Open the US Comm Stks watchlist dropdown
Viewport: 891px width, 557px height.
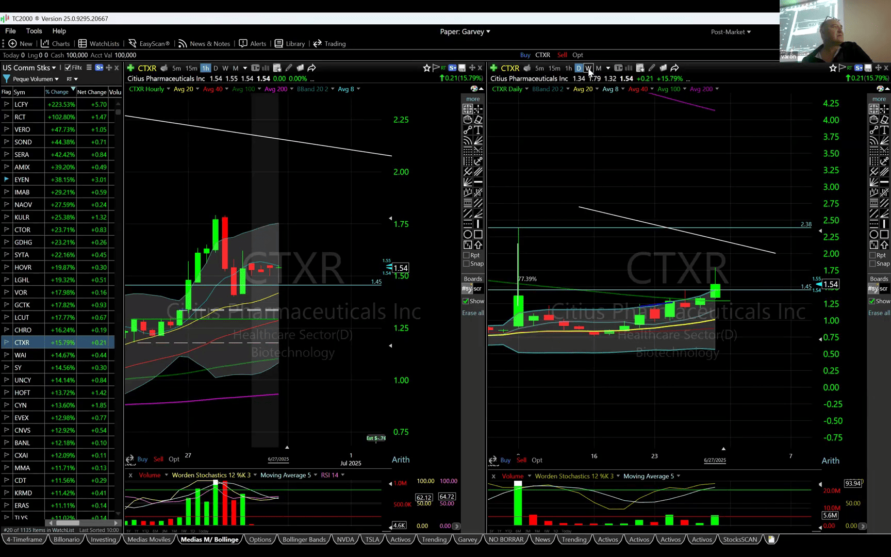coord(29,68)
